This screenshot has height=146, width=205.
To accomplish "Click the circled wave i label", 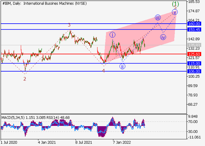I will click(x=113, y=35).
